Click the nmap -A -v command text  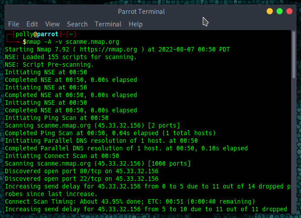click(x=72, y=42)
